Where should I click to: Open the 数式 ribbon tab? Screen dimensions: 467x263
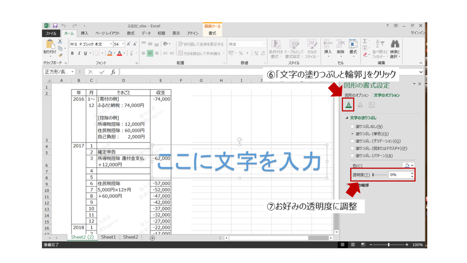point(130,33)
